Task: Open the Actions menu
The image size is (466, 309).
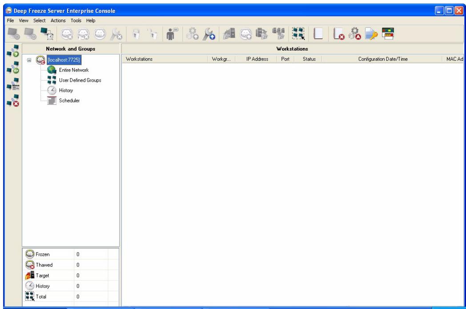Action: coord(58,20)
